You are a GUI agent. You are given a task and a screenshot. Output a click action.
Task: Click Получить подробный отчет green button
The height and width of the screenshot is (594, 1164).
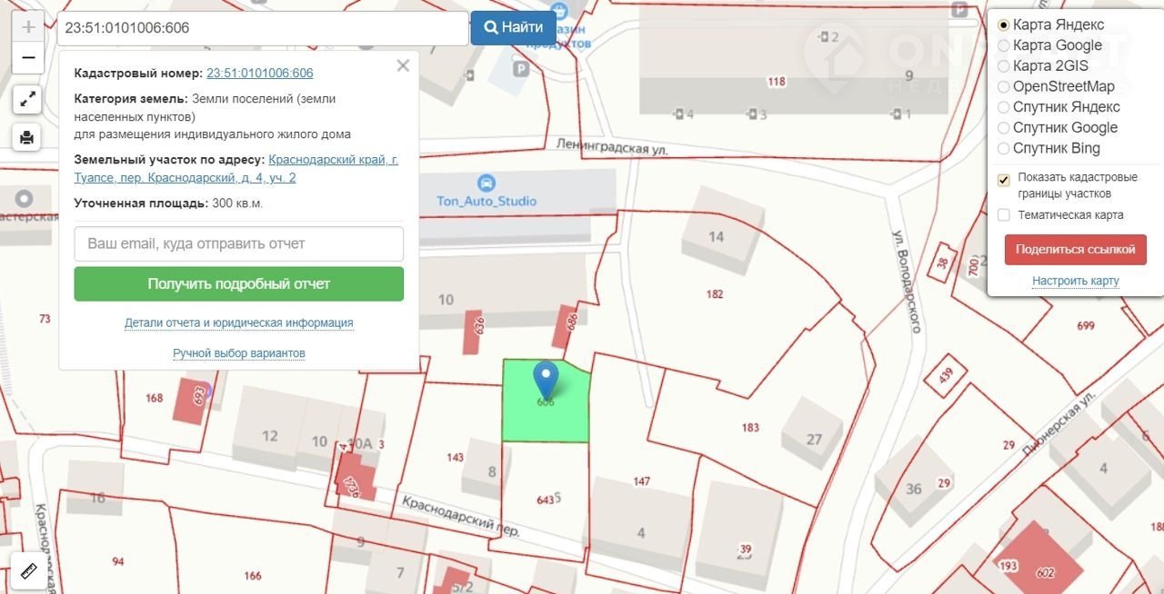pos(238,284)
